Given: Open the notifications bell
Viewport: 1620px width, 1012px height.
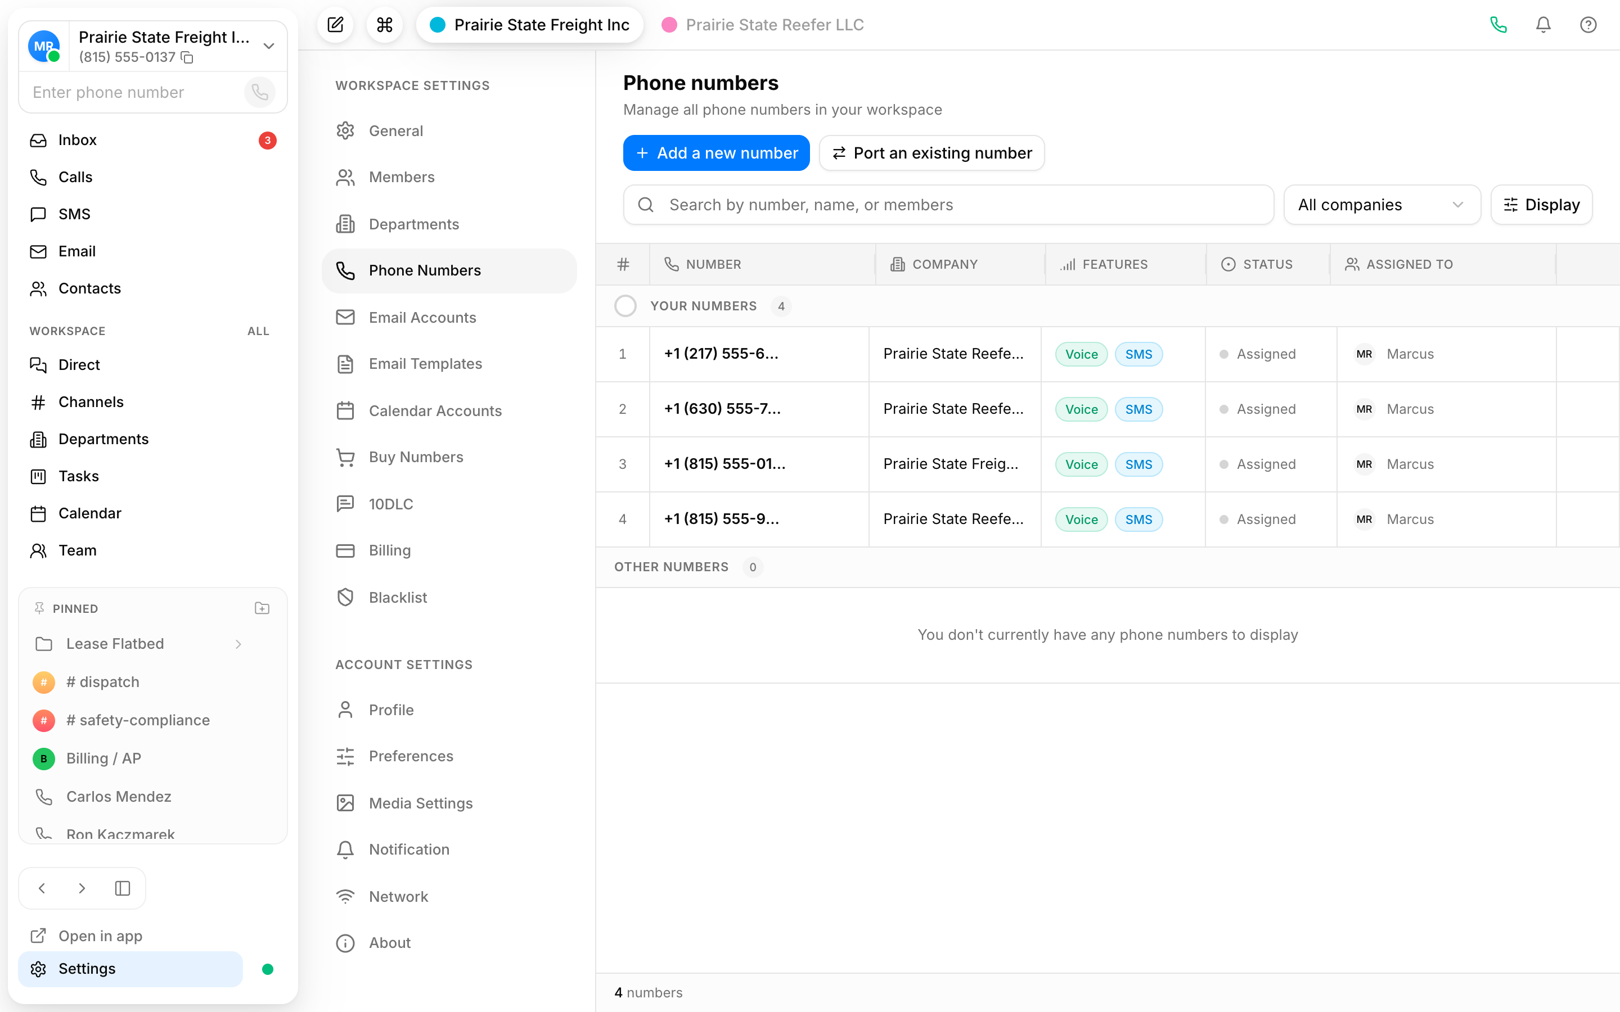Looking at the screenshot, I should 1543,25.
